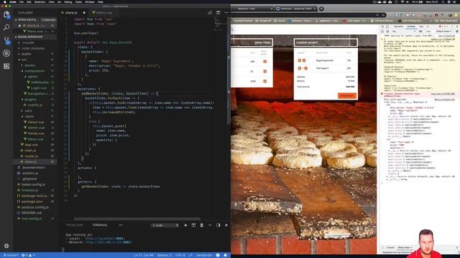Toggle device toolbar in DevTools

tap(387, 27)
